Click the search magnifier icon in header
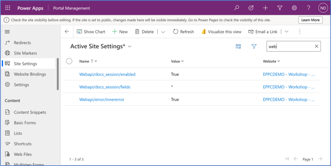The width and height of the screenshot is (331, 166). tap(237, 8)
